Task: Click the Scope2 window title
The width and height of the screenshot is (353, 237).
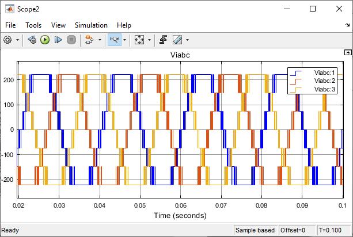Action: [x=28, y=9]
